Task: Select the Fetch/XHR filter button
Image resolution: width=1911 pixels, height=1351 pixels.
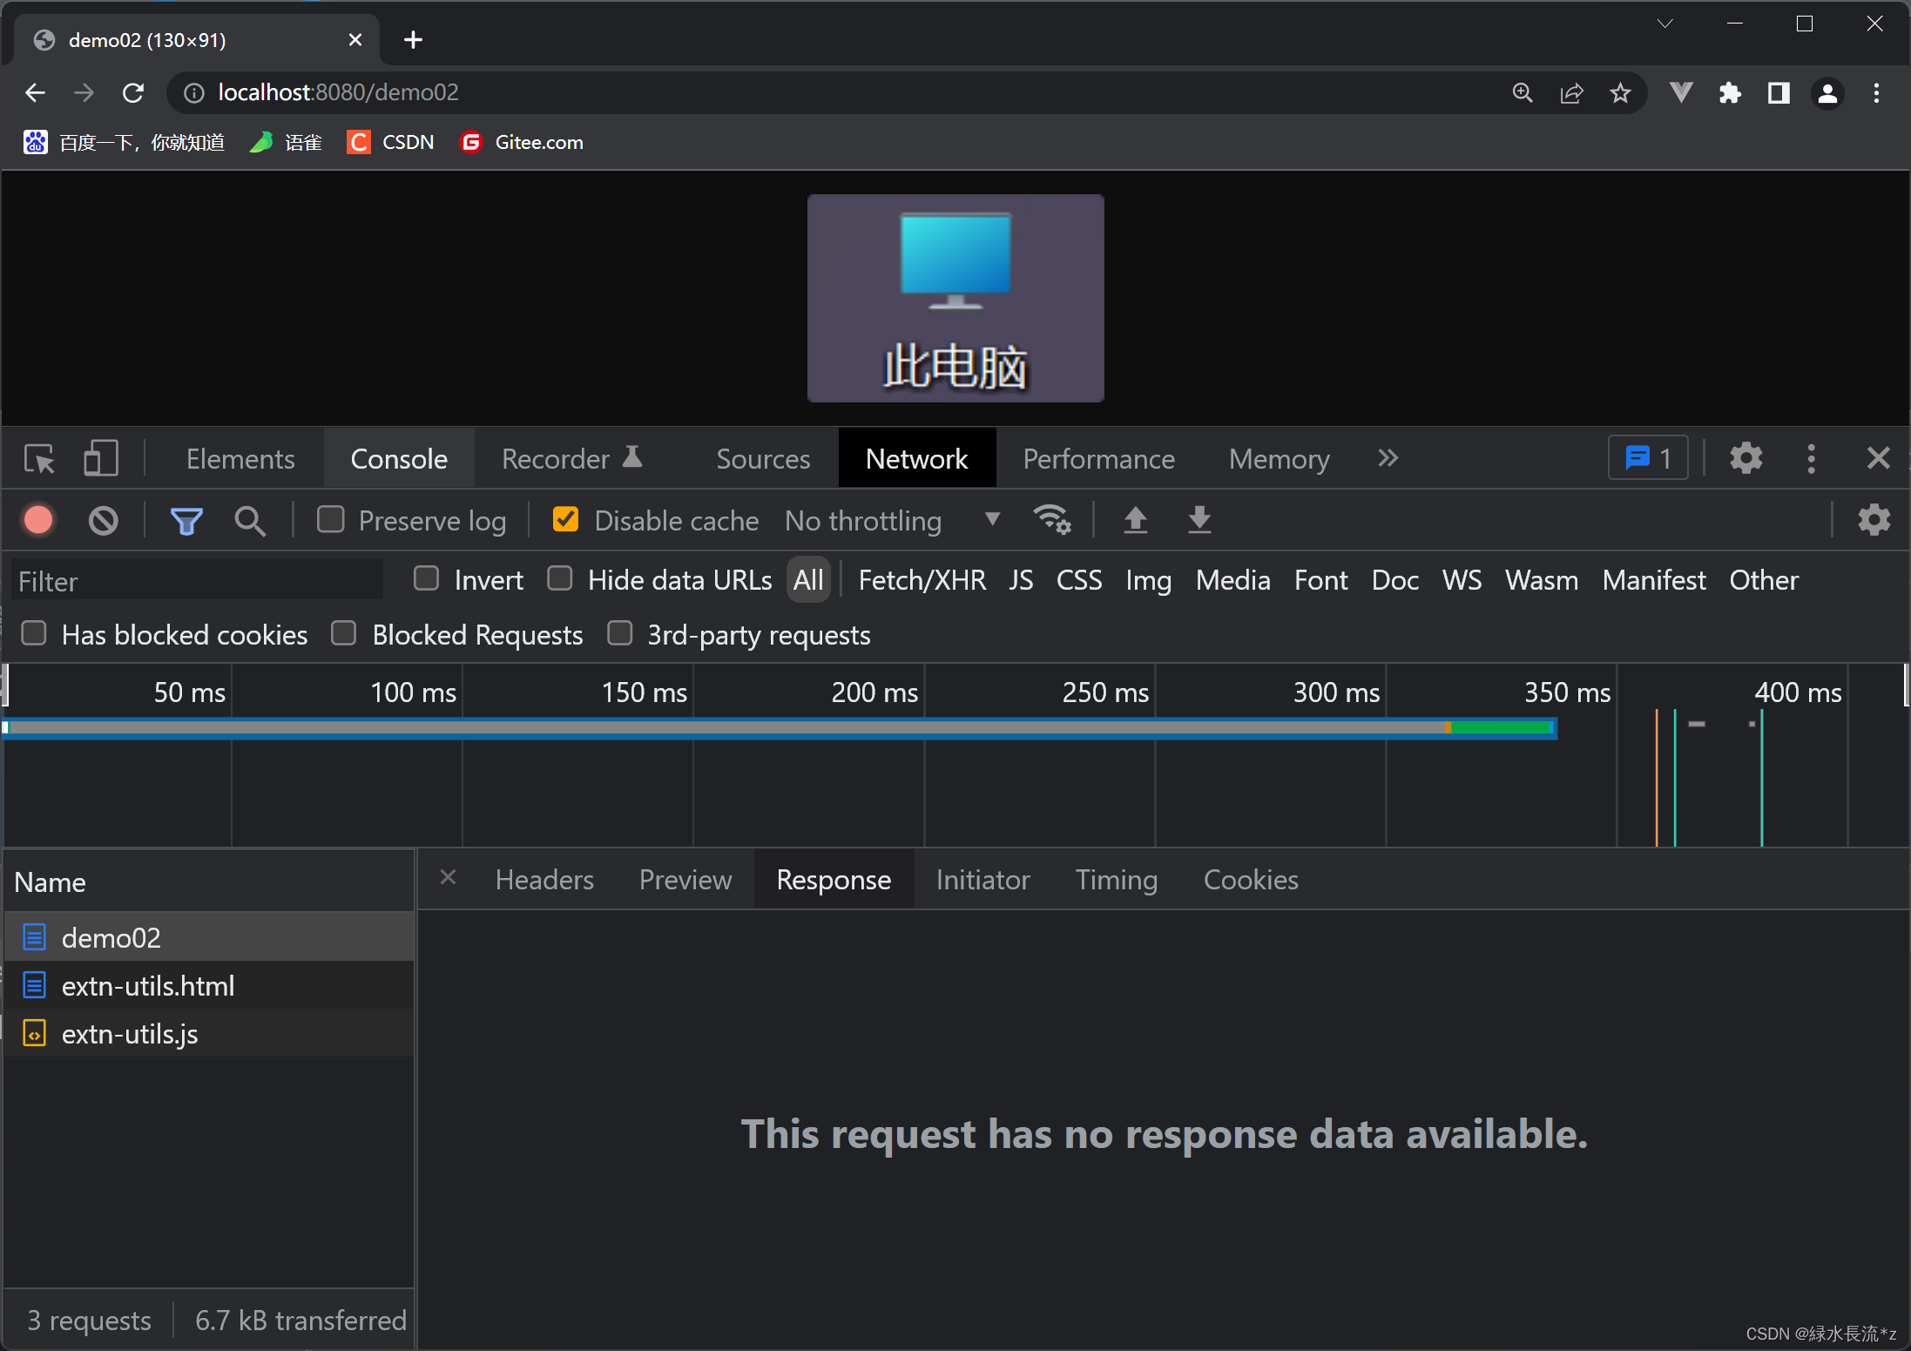Action: [x=920, y=582]
